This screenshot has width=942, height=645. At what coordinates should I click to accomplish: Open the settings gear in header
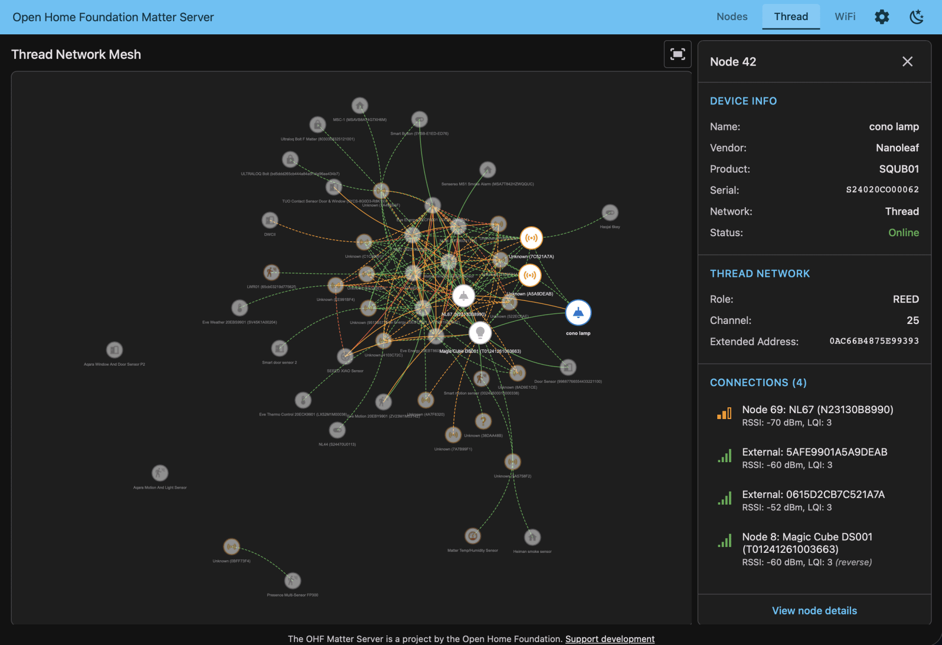pos(882,17)
